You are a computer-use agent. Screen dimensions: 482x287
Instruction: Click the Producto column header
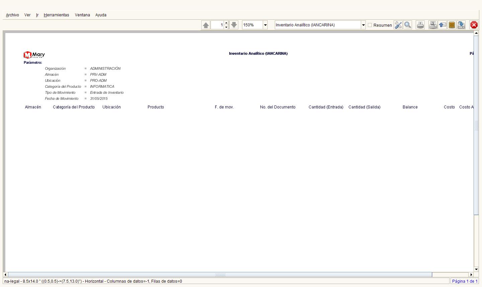pos(156,107)
